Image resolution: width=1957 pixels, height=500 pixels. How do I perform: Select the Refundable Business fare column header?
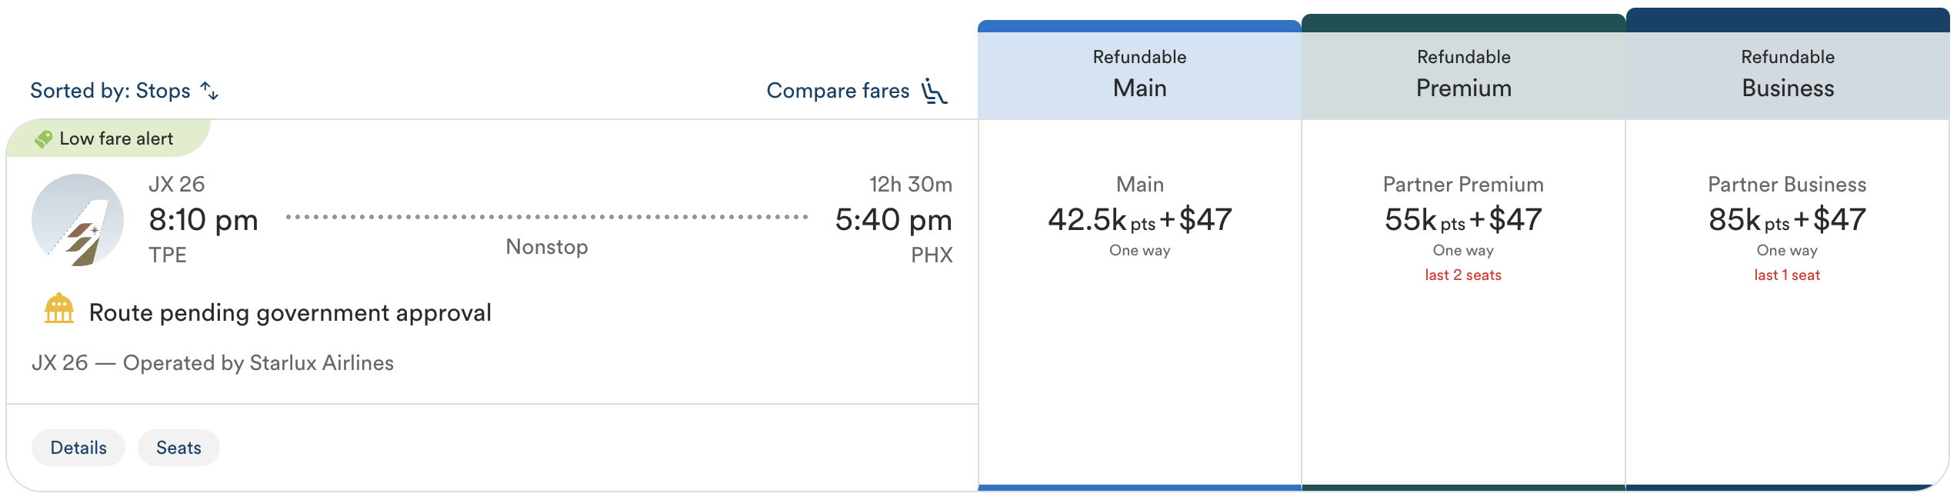point(1787,74)
